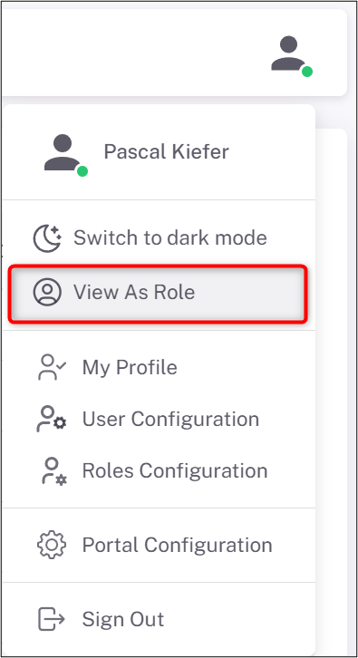Screen dimensions: 358x658
Task: Click the person-with-checkmark My Profile icon
Action: point(52,367)
